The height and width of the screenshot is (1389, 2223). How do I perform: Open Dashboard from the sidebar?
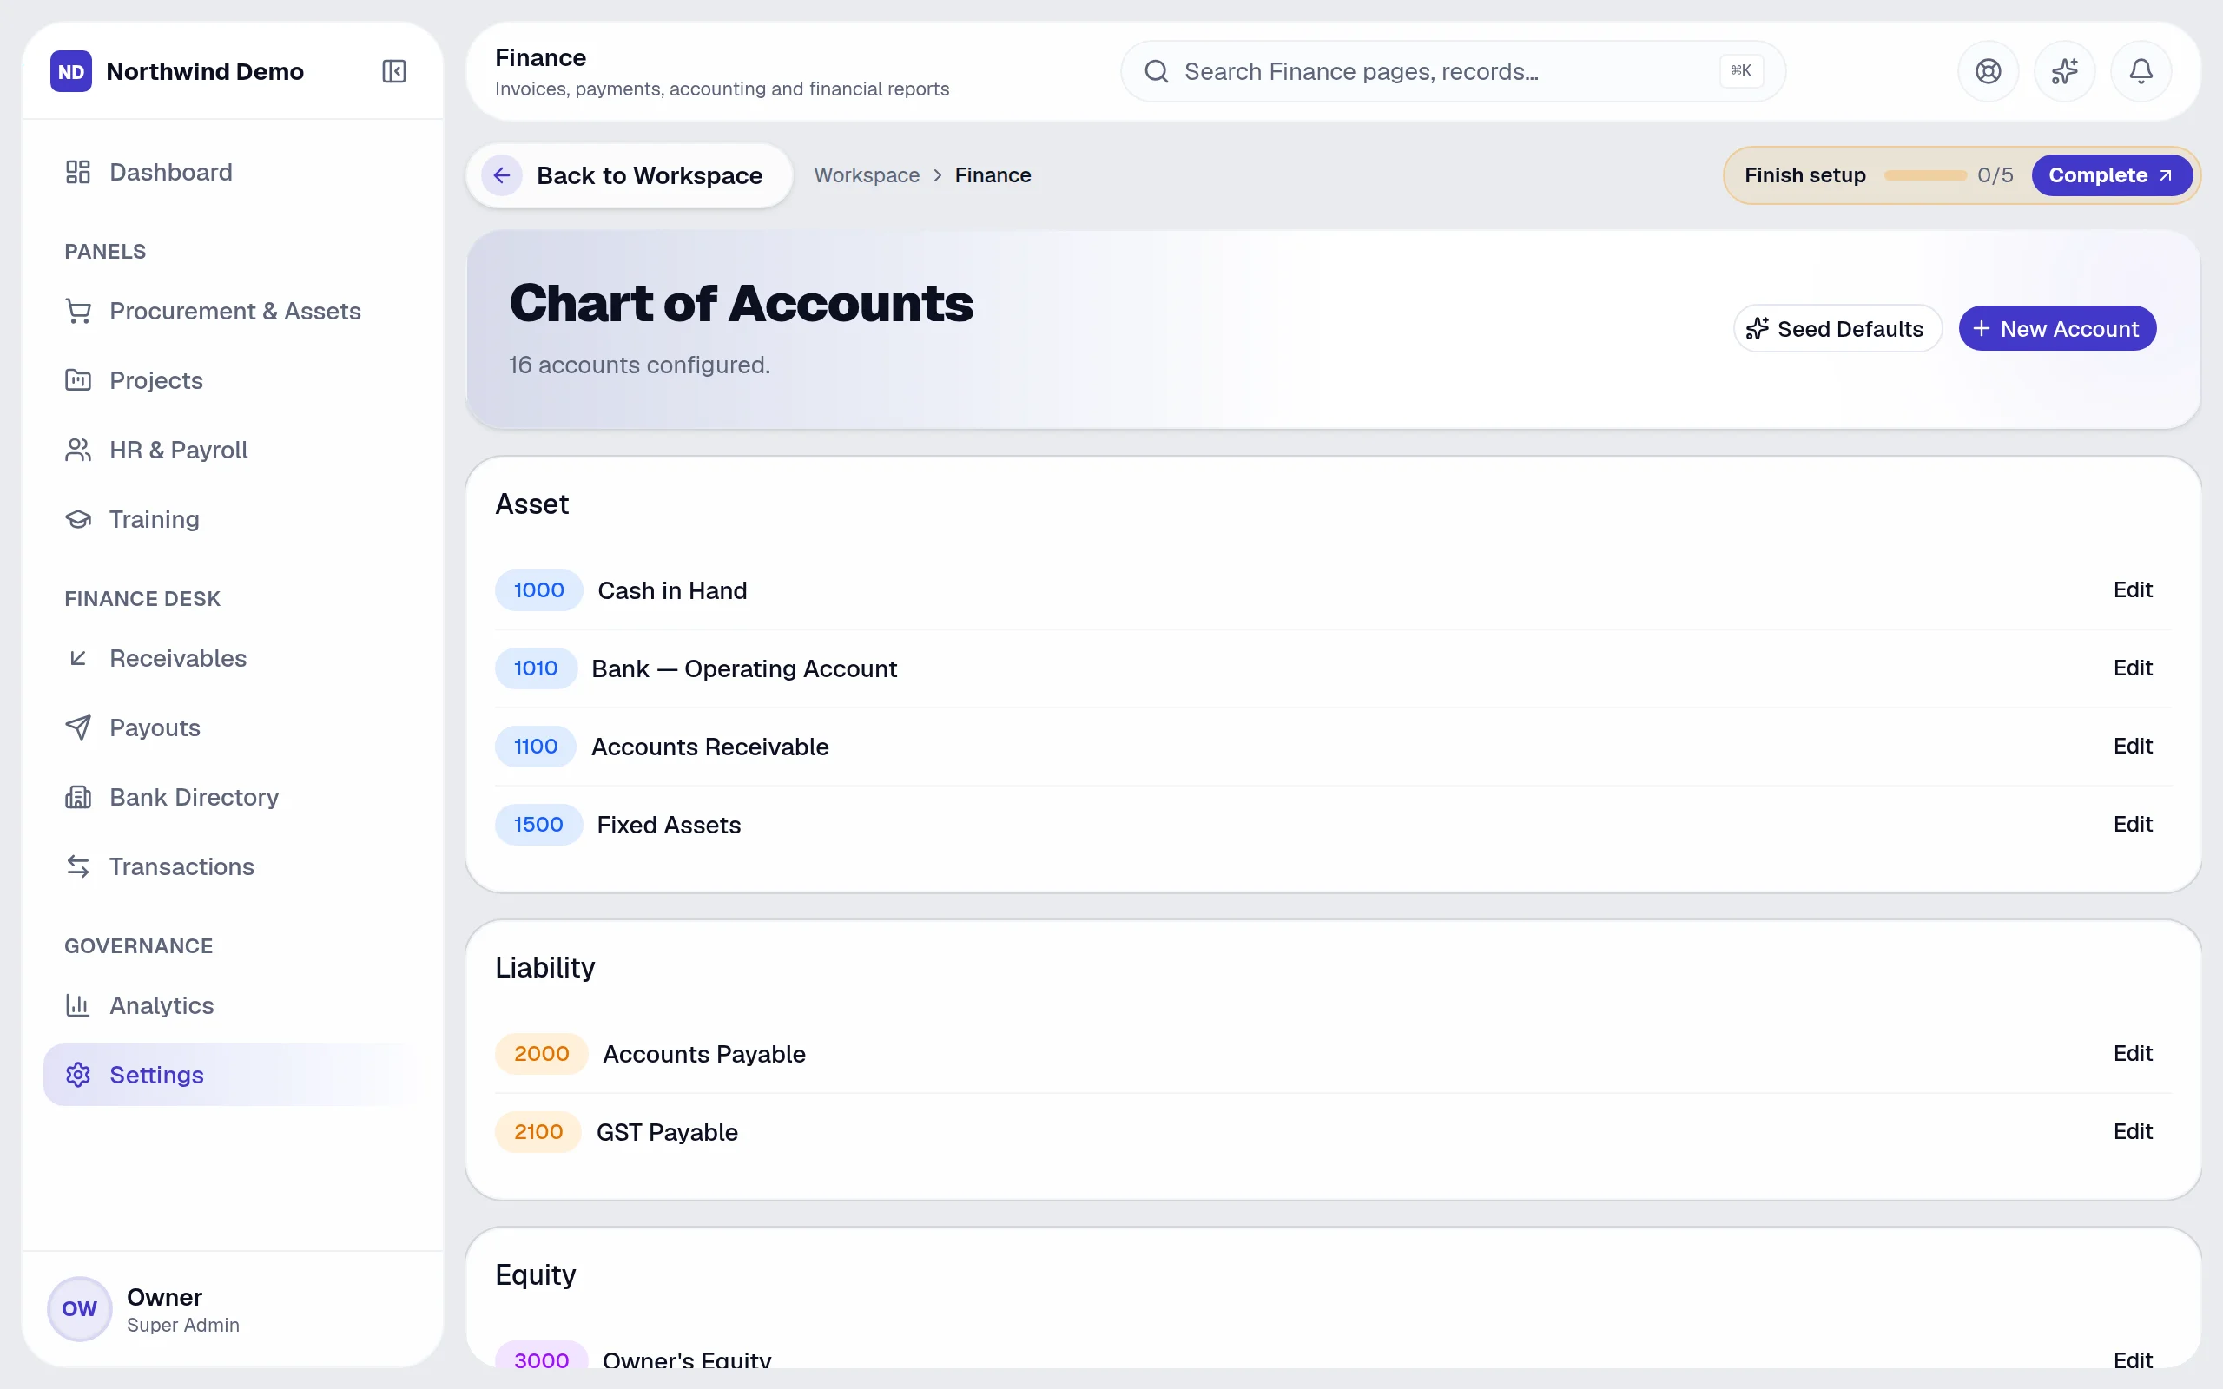[x=232, y=172]
